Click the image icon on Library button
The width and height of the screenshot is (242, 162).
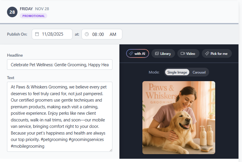coord(157,54)
